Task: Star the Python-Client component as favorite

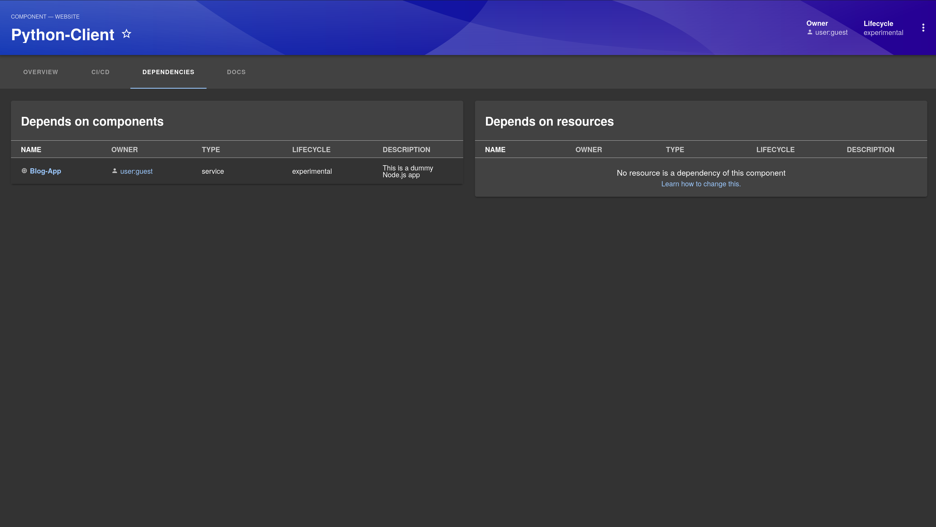Action: coord(126,34)
